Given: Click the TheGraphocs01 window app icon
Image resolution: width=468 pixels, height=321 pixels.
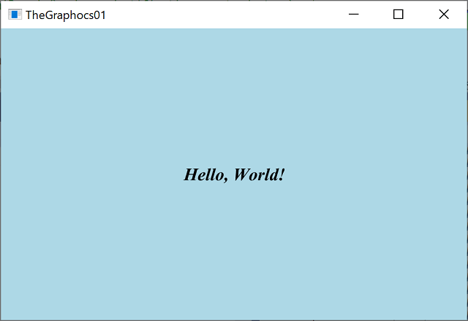Looking at the screenshot, I should pos(15,15).
